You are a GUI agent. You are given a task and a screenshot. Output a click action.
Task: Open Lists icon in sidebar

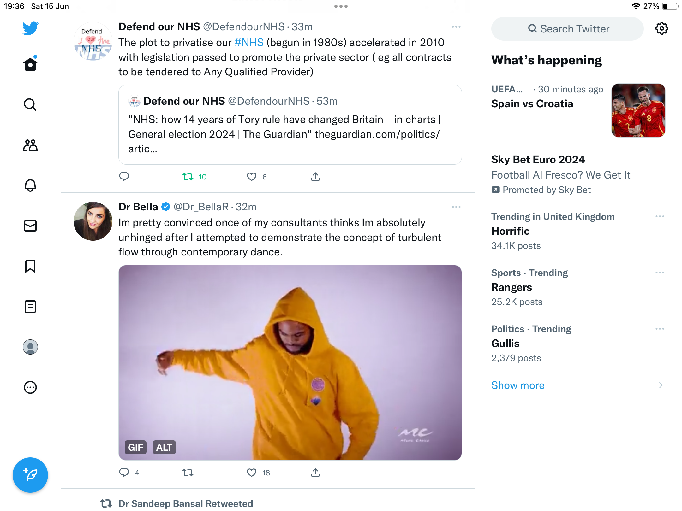click(30, 307)
